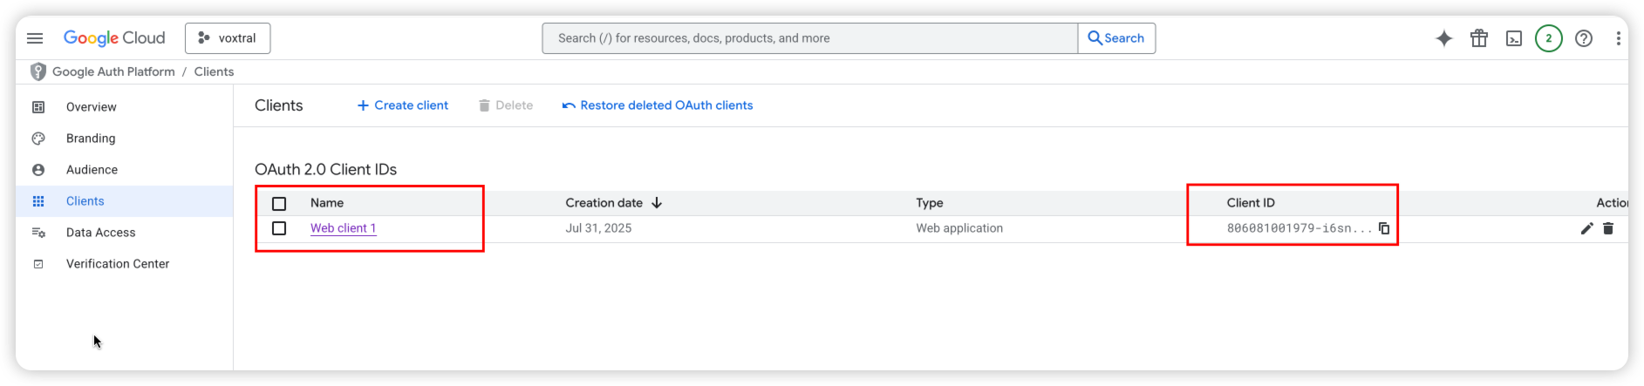Edit Web client 1 with pencil icon
Screen dimensions: 1644x386
(x=1586, y=228)
